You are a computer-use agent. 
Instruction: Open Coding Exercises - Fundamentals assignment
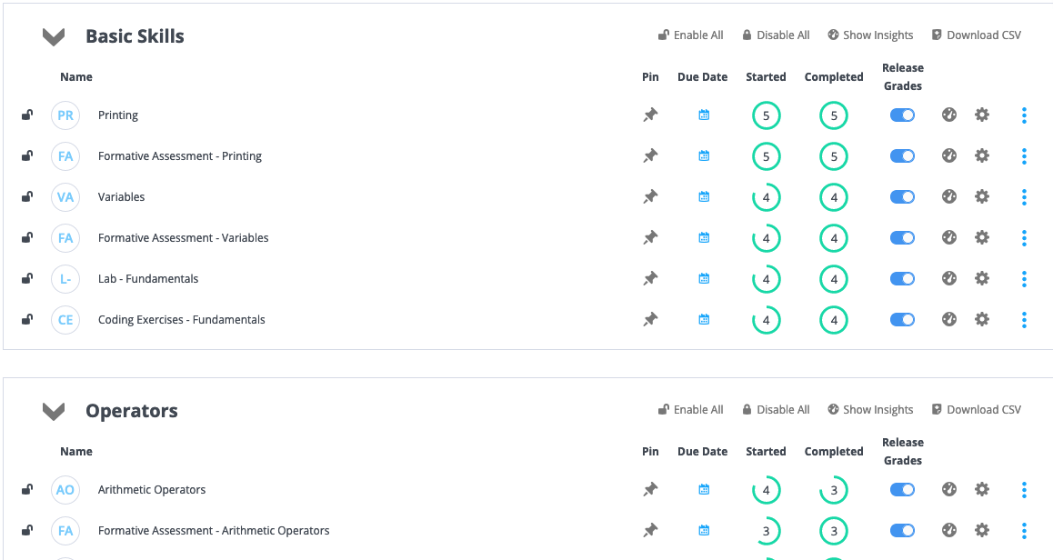(181, 320)
